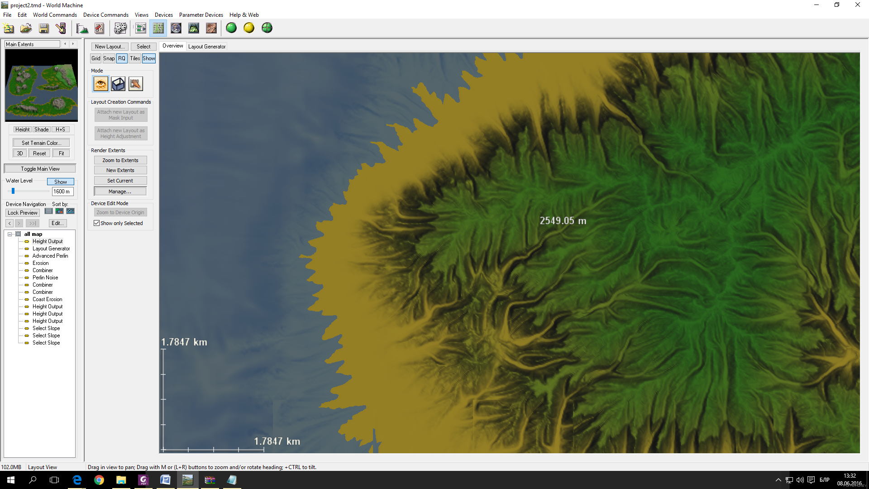Click the 3D terrain preview thumbnail
This screenshot has width=869, height=489.
[41, 86]
